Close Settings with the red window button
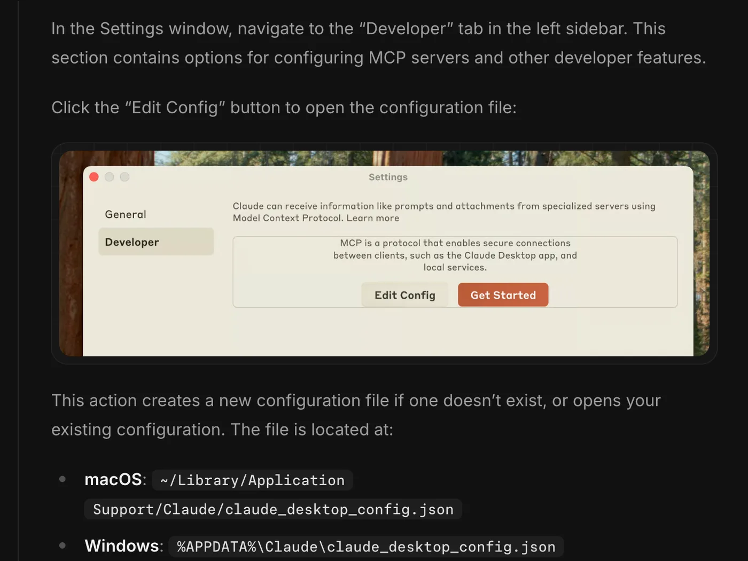748x561 pixels. (94, 177)
